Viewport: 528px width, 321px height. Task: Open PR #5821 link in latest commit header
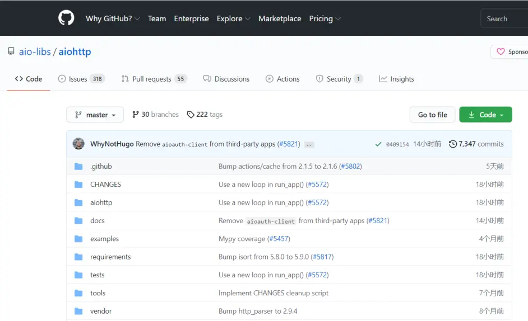[289, 144]
